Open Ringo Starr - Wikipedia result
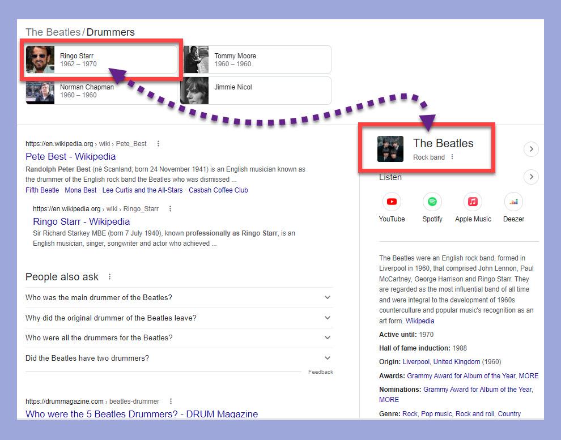 [81, 221]
